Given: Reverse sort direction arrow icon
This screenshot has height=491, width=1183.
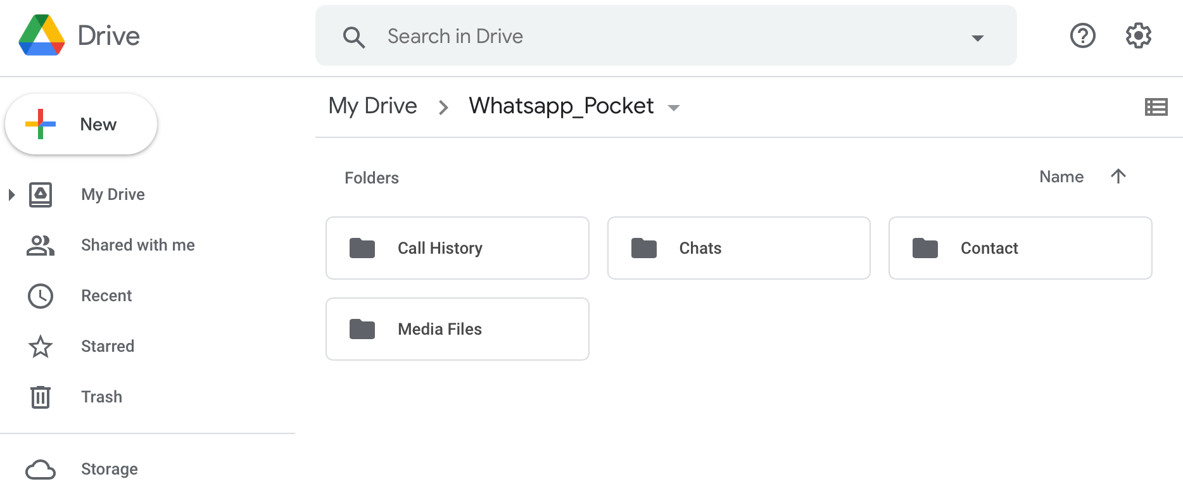Looking at the screenshot, I should 1118,176.
